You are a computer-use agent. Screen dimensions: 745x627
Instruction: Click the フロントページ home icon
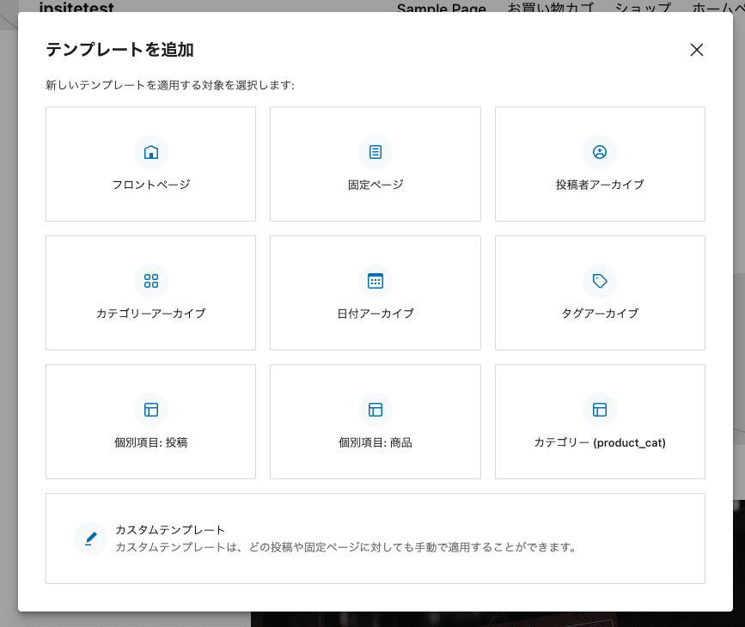[x=151, y=151]
